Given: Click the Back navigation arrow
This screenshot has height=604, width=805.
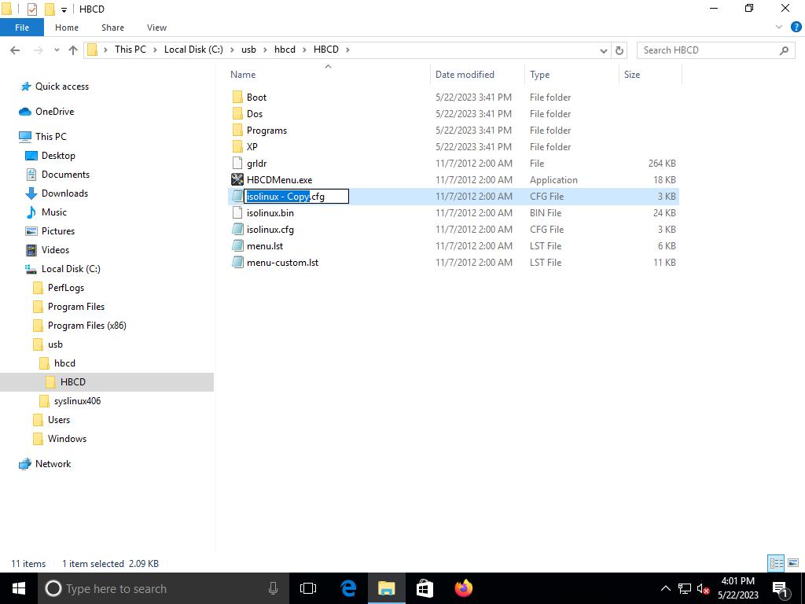Looking at the screenshot, I should (x=15, y=50).
